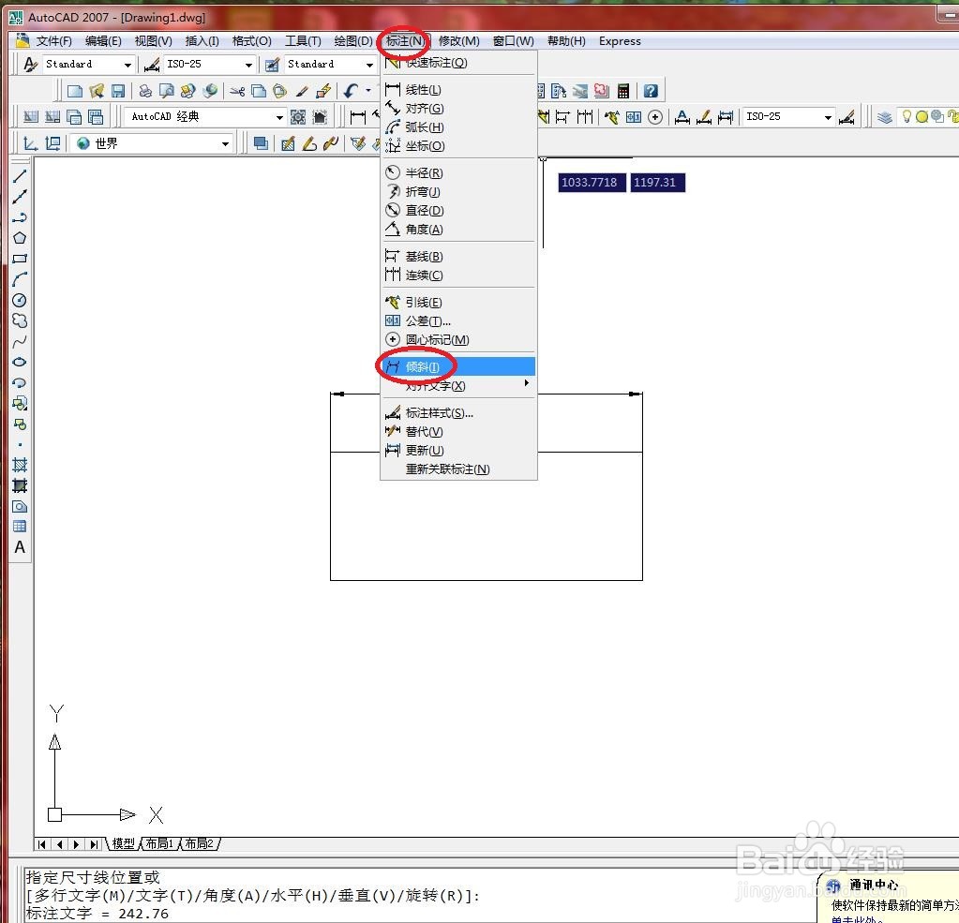This screenshot has height=923, width=959.
Task: Click the Match Properties brush icon
Action: click(302, 91)
